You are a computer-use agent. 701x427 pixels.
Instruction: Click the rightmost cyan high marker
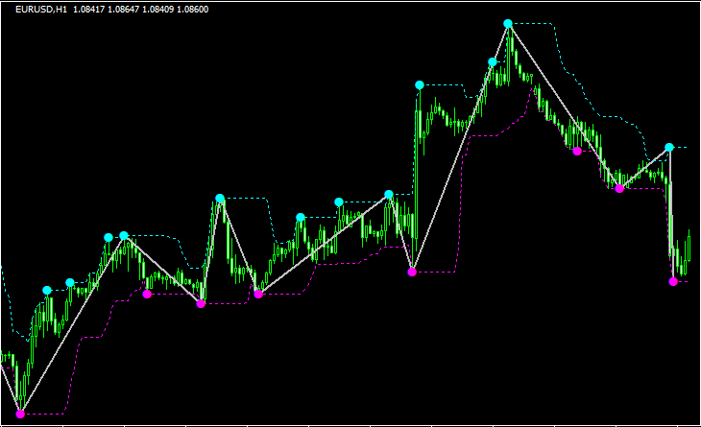669,147
